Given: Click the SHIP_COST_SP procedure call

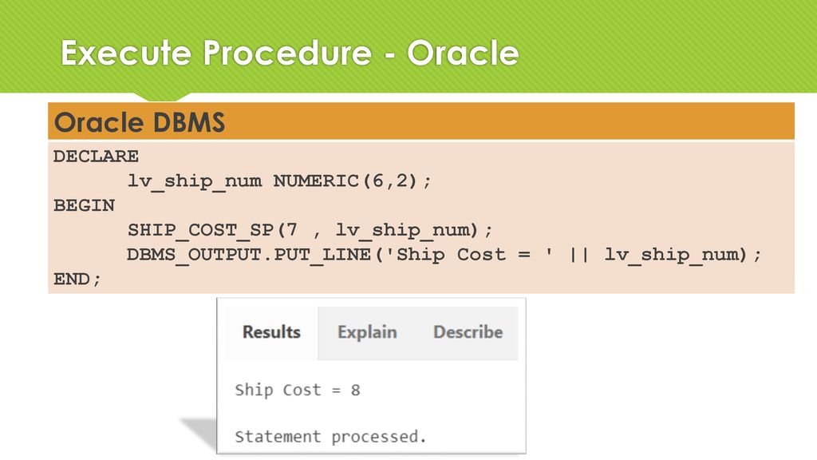Looking at the screenshot, I should click(200, 230).
